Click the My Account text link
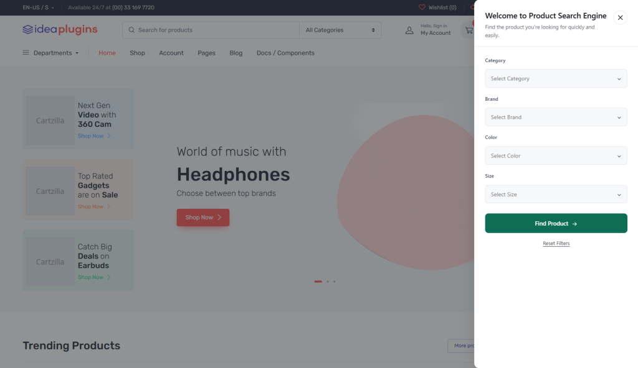 [x=436, y=33]
